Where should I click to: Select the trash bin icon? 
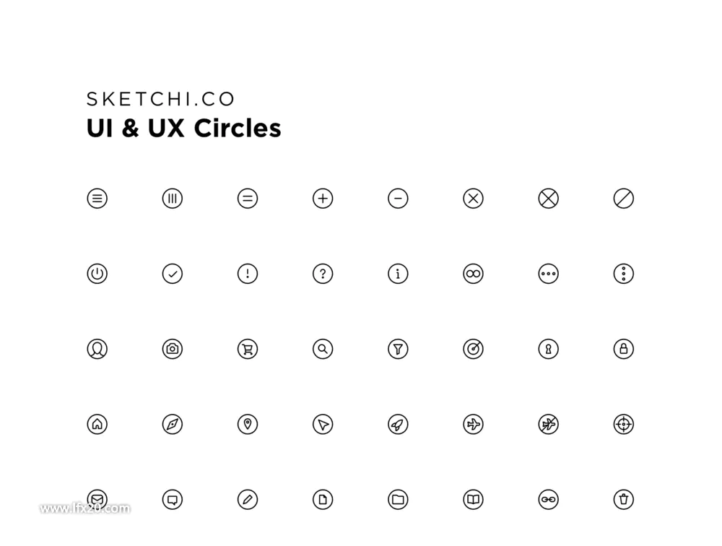click(624, 500)
